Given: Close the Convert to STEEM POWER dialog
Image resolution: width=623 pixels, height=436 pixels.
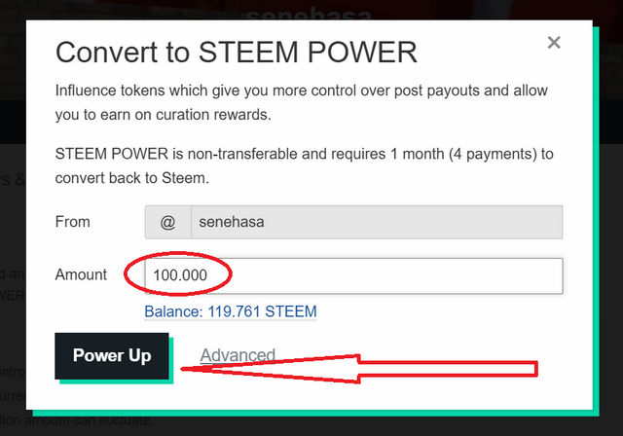Looking at the screenshot, I should coord(554,42).
